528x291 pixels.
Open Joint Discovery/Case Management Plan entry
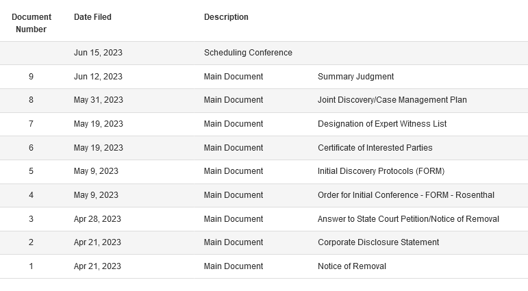pyautogui.click(x=392, y=100)
